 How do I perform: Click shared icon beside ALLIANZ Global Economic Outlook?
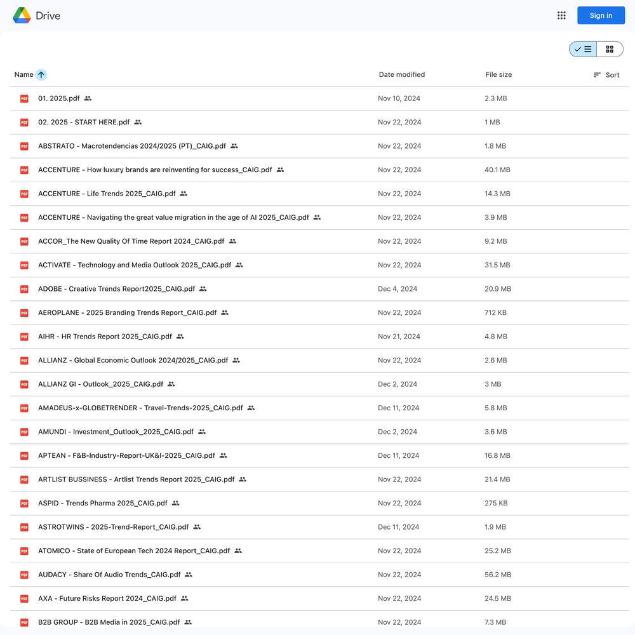pos(236,361)
